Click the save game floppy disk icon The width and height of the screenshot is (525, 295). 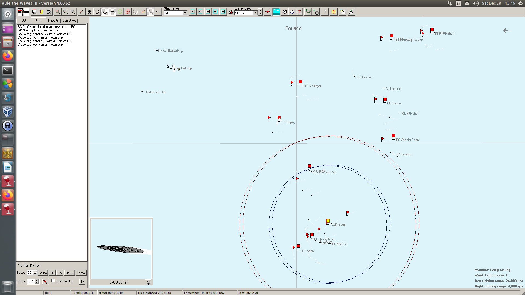point(34,12)
